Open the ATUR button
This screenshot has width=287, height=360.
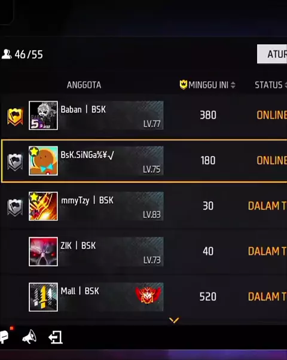pyautogui.click(x=272, y=54)
